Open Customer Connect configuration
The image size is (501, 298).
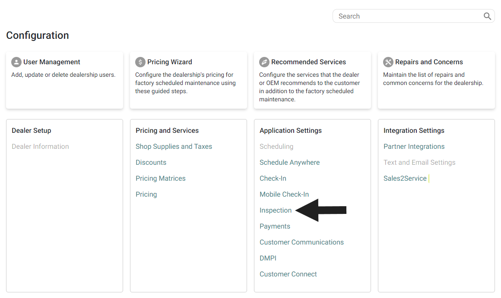coord(288,274)
